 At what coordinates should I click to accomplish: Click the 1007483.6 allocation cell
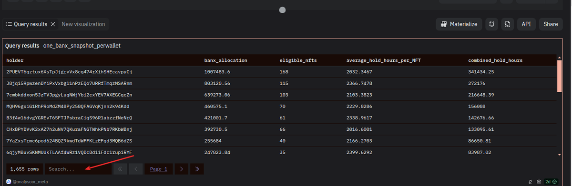(217, 71)
